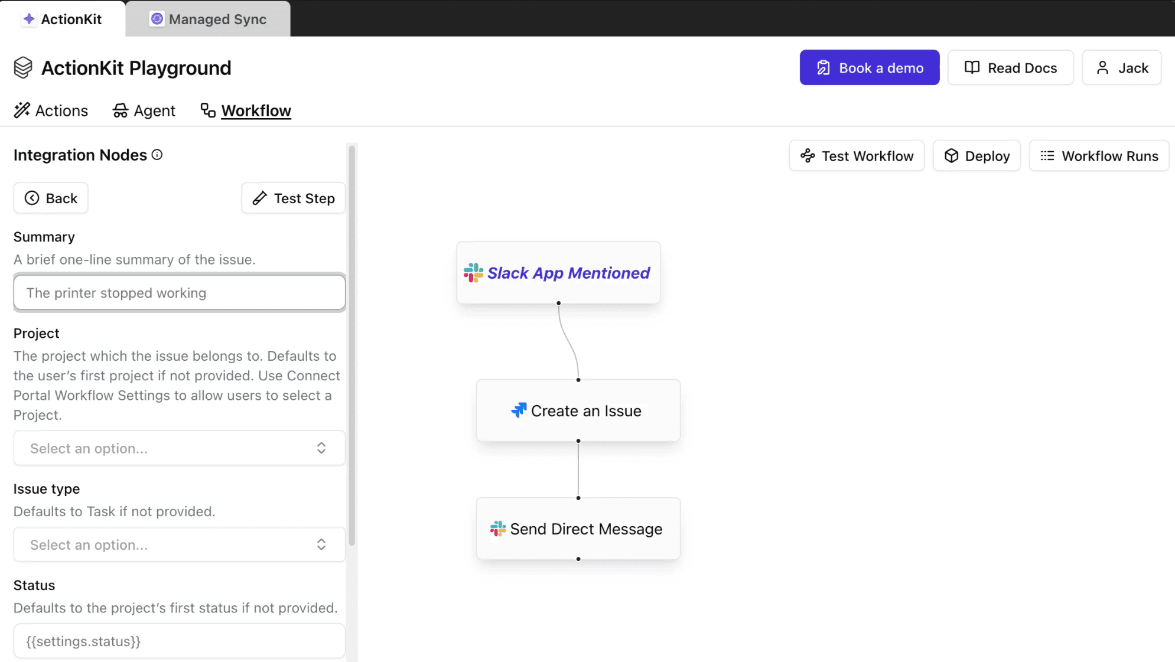1175x662 pixels.
Task: Click Jira icon on Create an Issue node
Action: (x=519, y=410)
